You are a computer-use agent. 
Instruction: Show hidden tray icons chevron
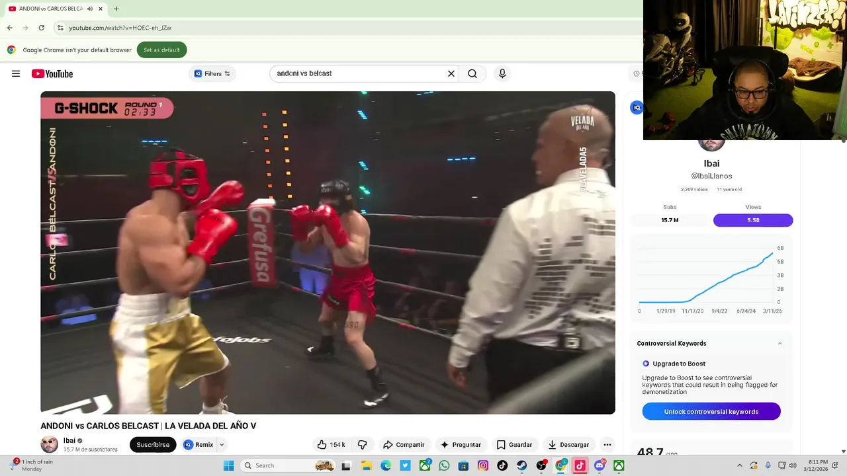739,465
